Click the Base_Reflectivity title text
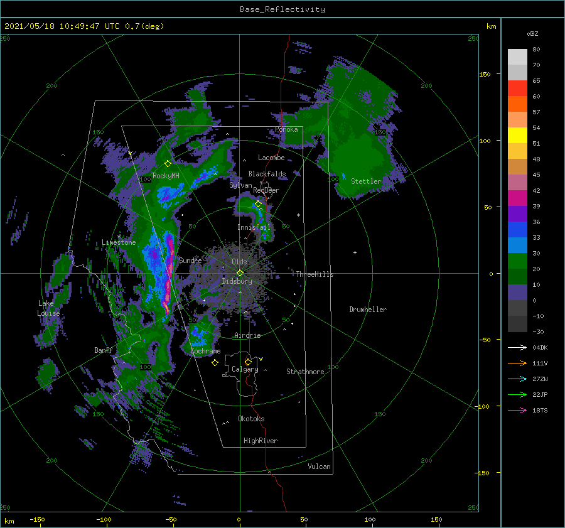The height and width of the screenshot is (528, 565). [282, 9]
